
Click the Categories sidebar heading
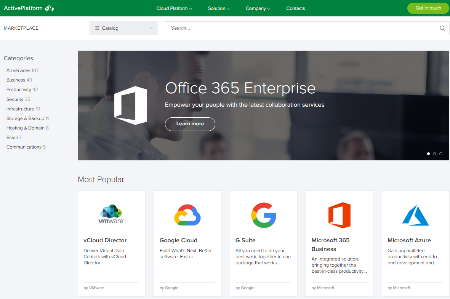(18, 58)
